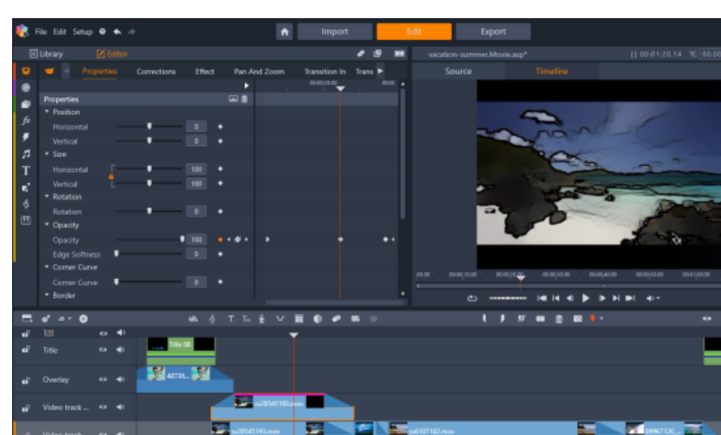This screenshot has height=435, width=721.
Task: Collapse the Position property group
Action: [47, 112]
